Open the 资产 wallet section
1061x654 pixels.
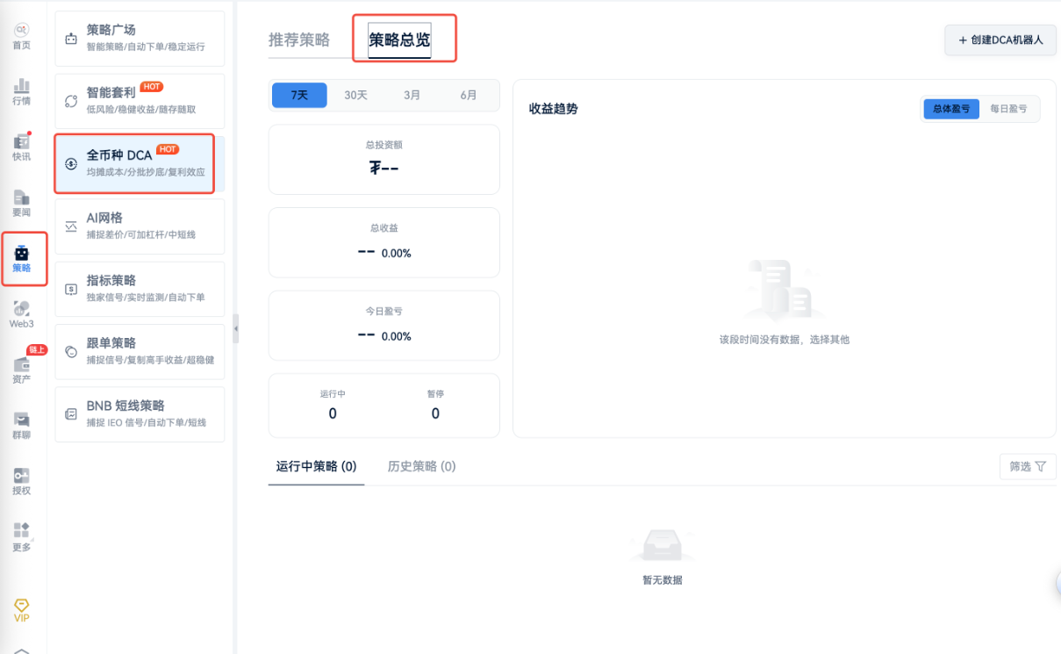(x=21, y=370)
